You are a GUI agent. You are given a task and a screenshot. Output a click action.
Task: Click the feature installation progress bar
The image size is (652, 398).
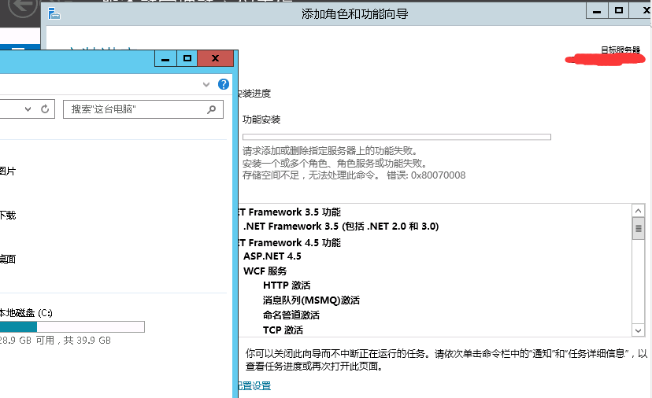pos(397,137)
